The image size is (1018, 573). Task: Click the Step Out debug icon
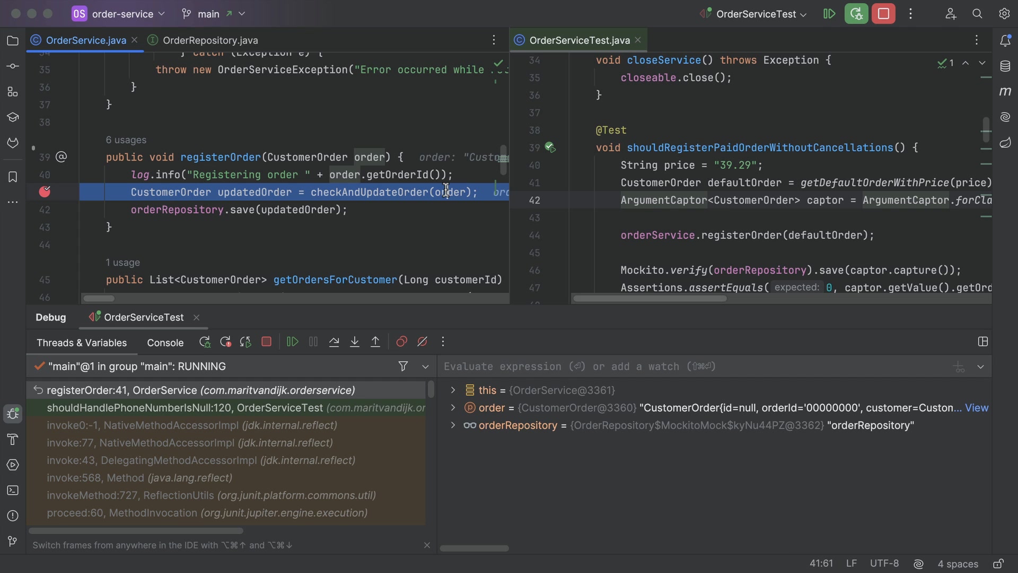coord(375,342)
